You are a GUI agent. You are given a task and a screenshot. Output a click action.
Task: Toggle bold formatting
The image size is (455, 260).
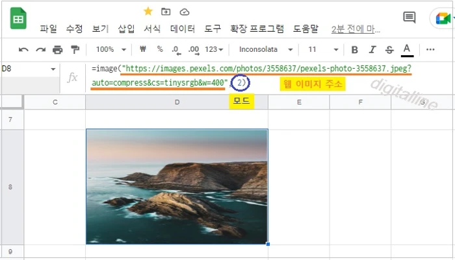click(355, 50)
